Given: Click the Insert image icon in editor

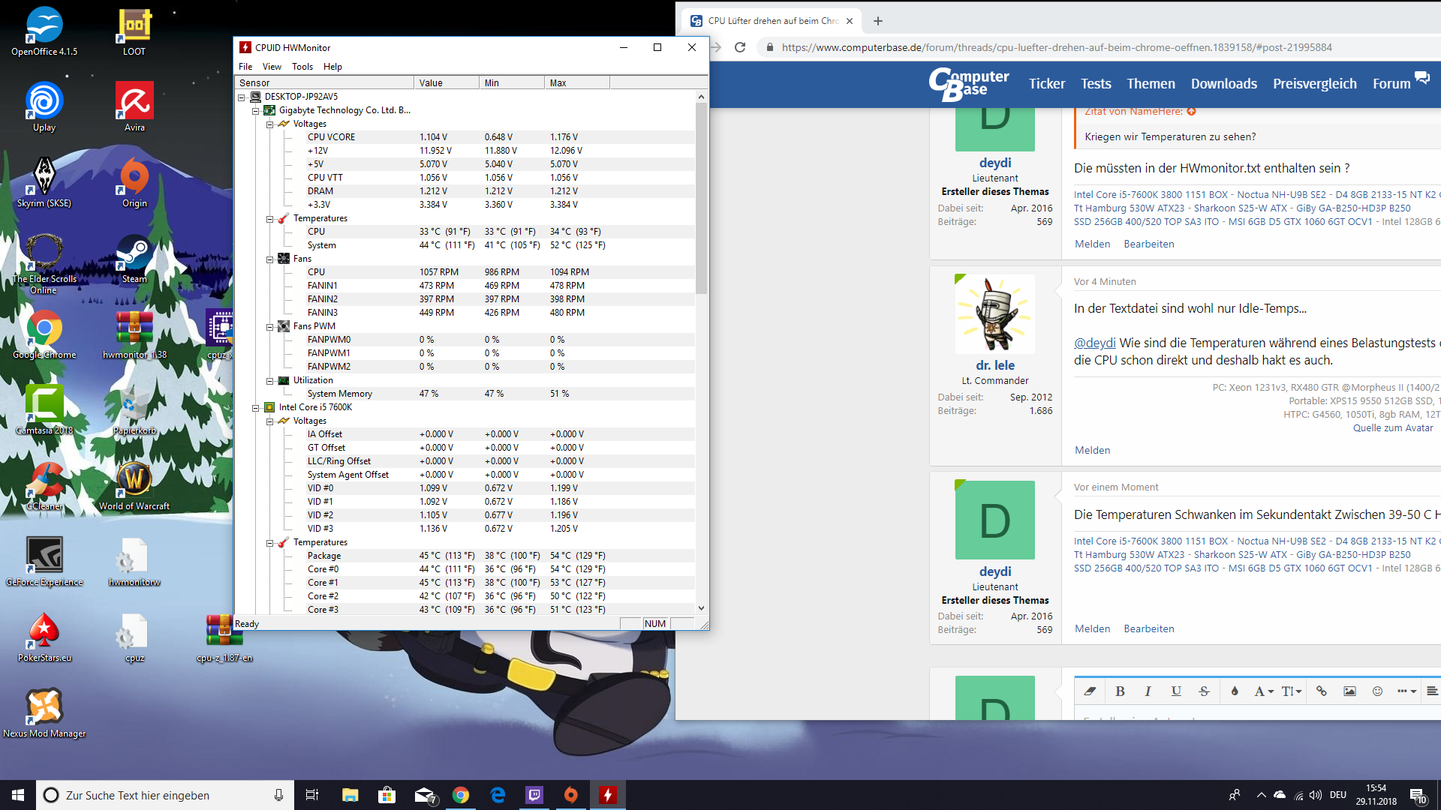Looking at the screenshot, I should tap(1349, 691).
